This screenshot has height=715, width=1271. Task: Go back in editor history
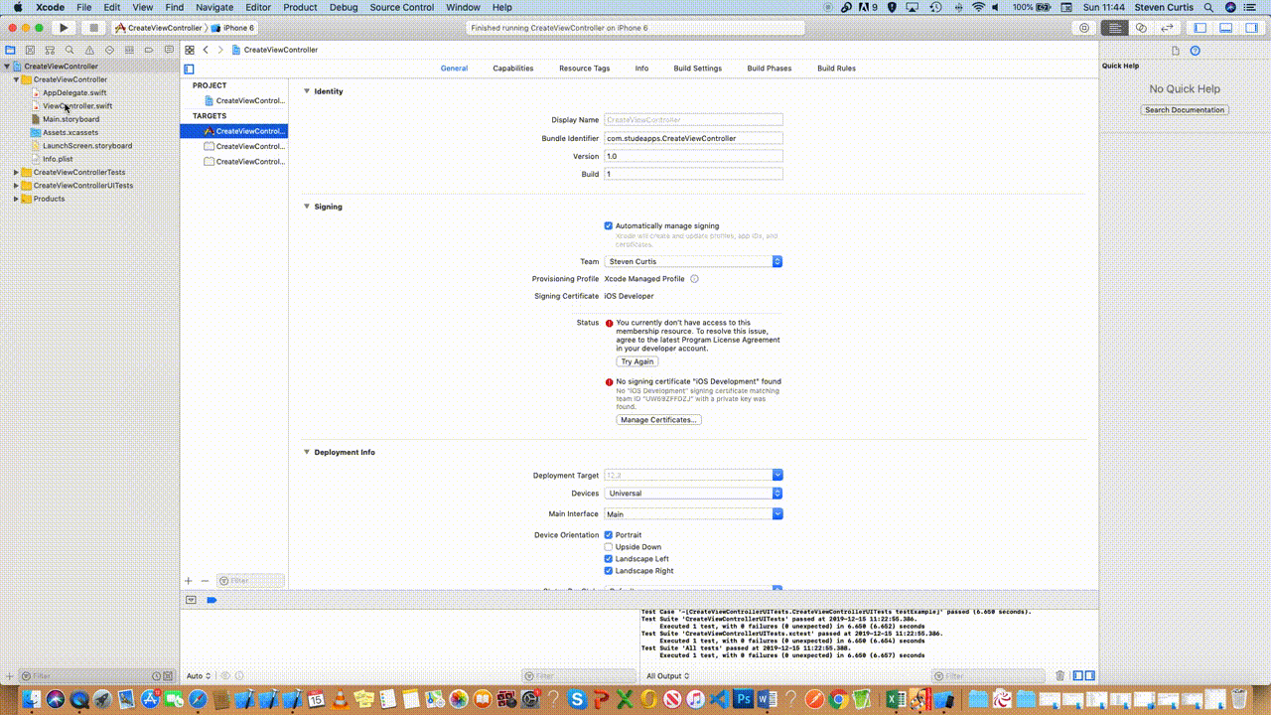(x=206, y=50)
